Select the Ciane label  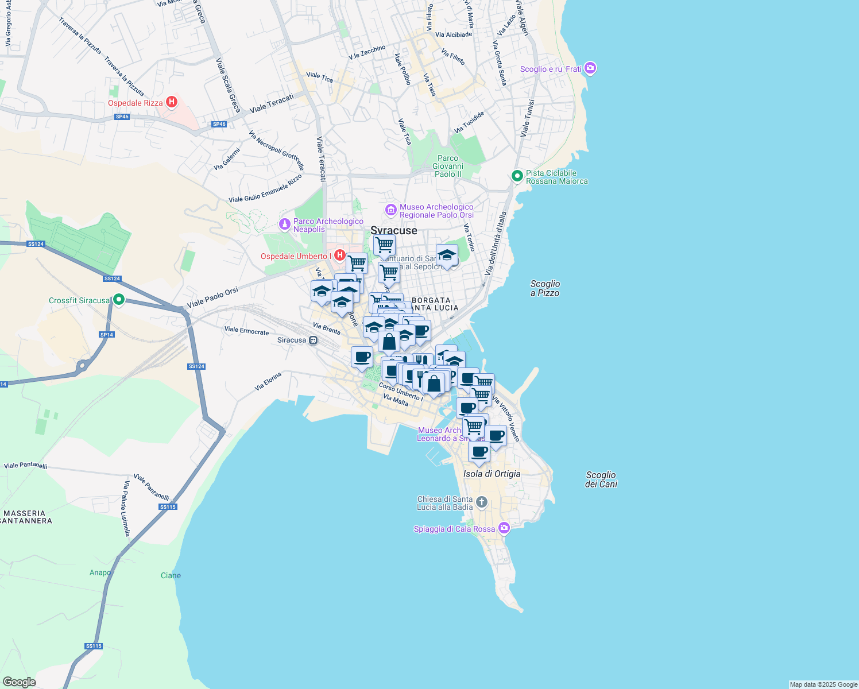point(171,575)
